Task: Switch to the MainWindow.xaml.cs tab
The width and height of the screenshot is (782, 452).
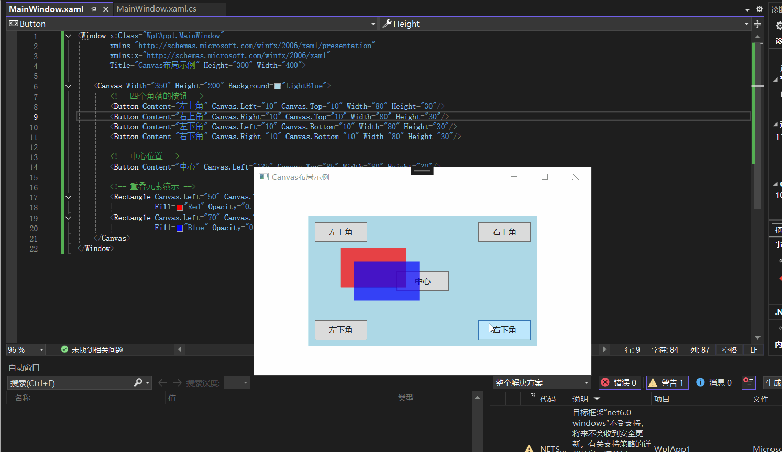Action: pyautogui.click(x=156, y=9)
